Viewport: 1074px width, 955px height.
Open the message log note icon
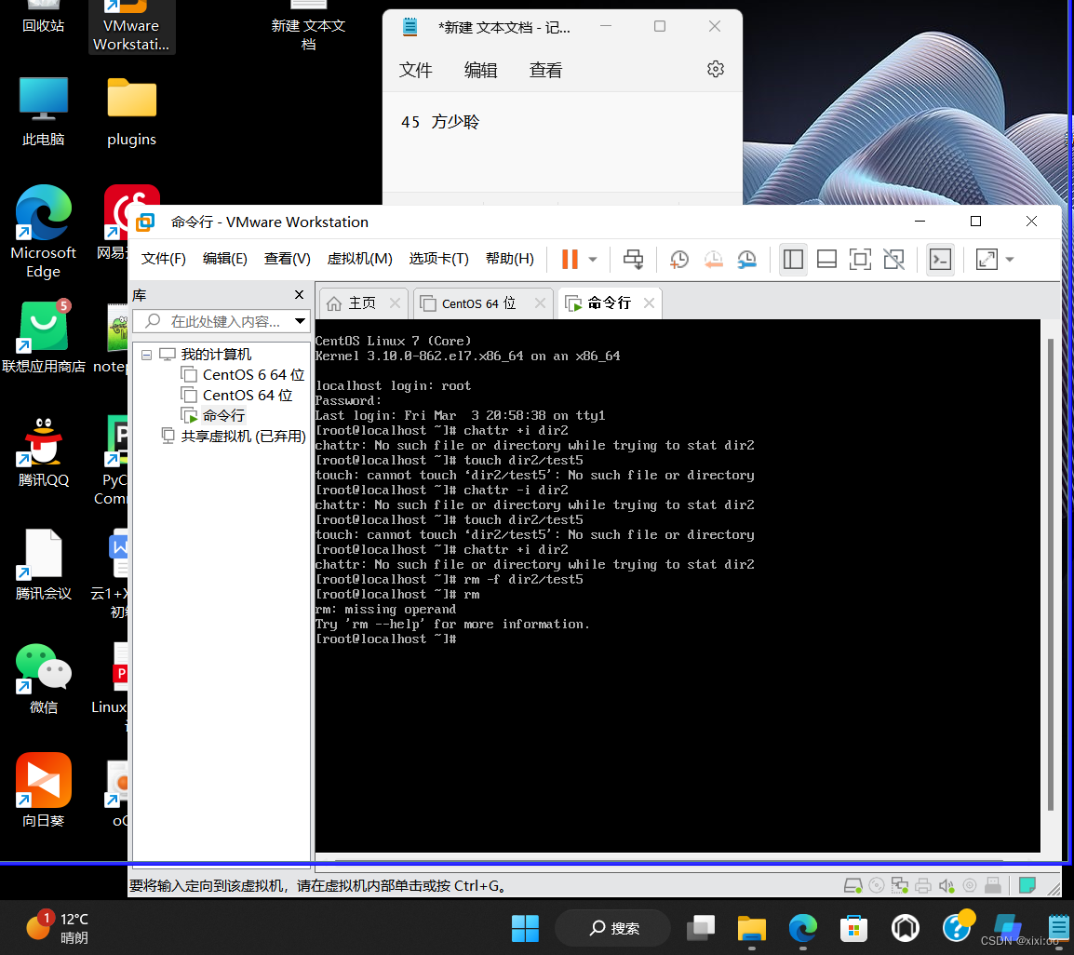(1027, 886)
